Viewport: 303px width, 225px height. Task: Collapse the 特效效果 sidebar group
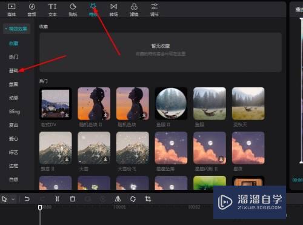tap(16, 29)
